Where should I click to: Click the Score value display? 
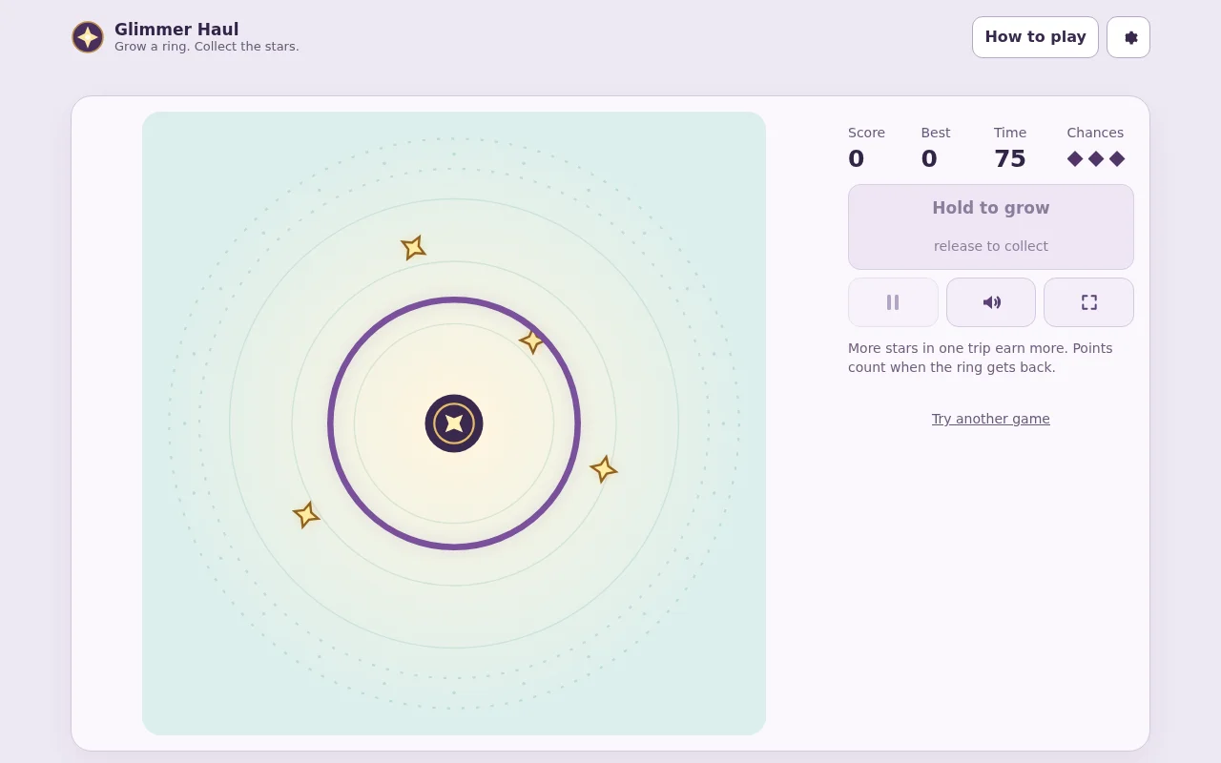tap(856, 158)
